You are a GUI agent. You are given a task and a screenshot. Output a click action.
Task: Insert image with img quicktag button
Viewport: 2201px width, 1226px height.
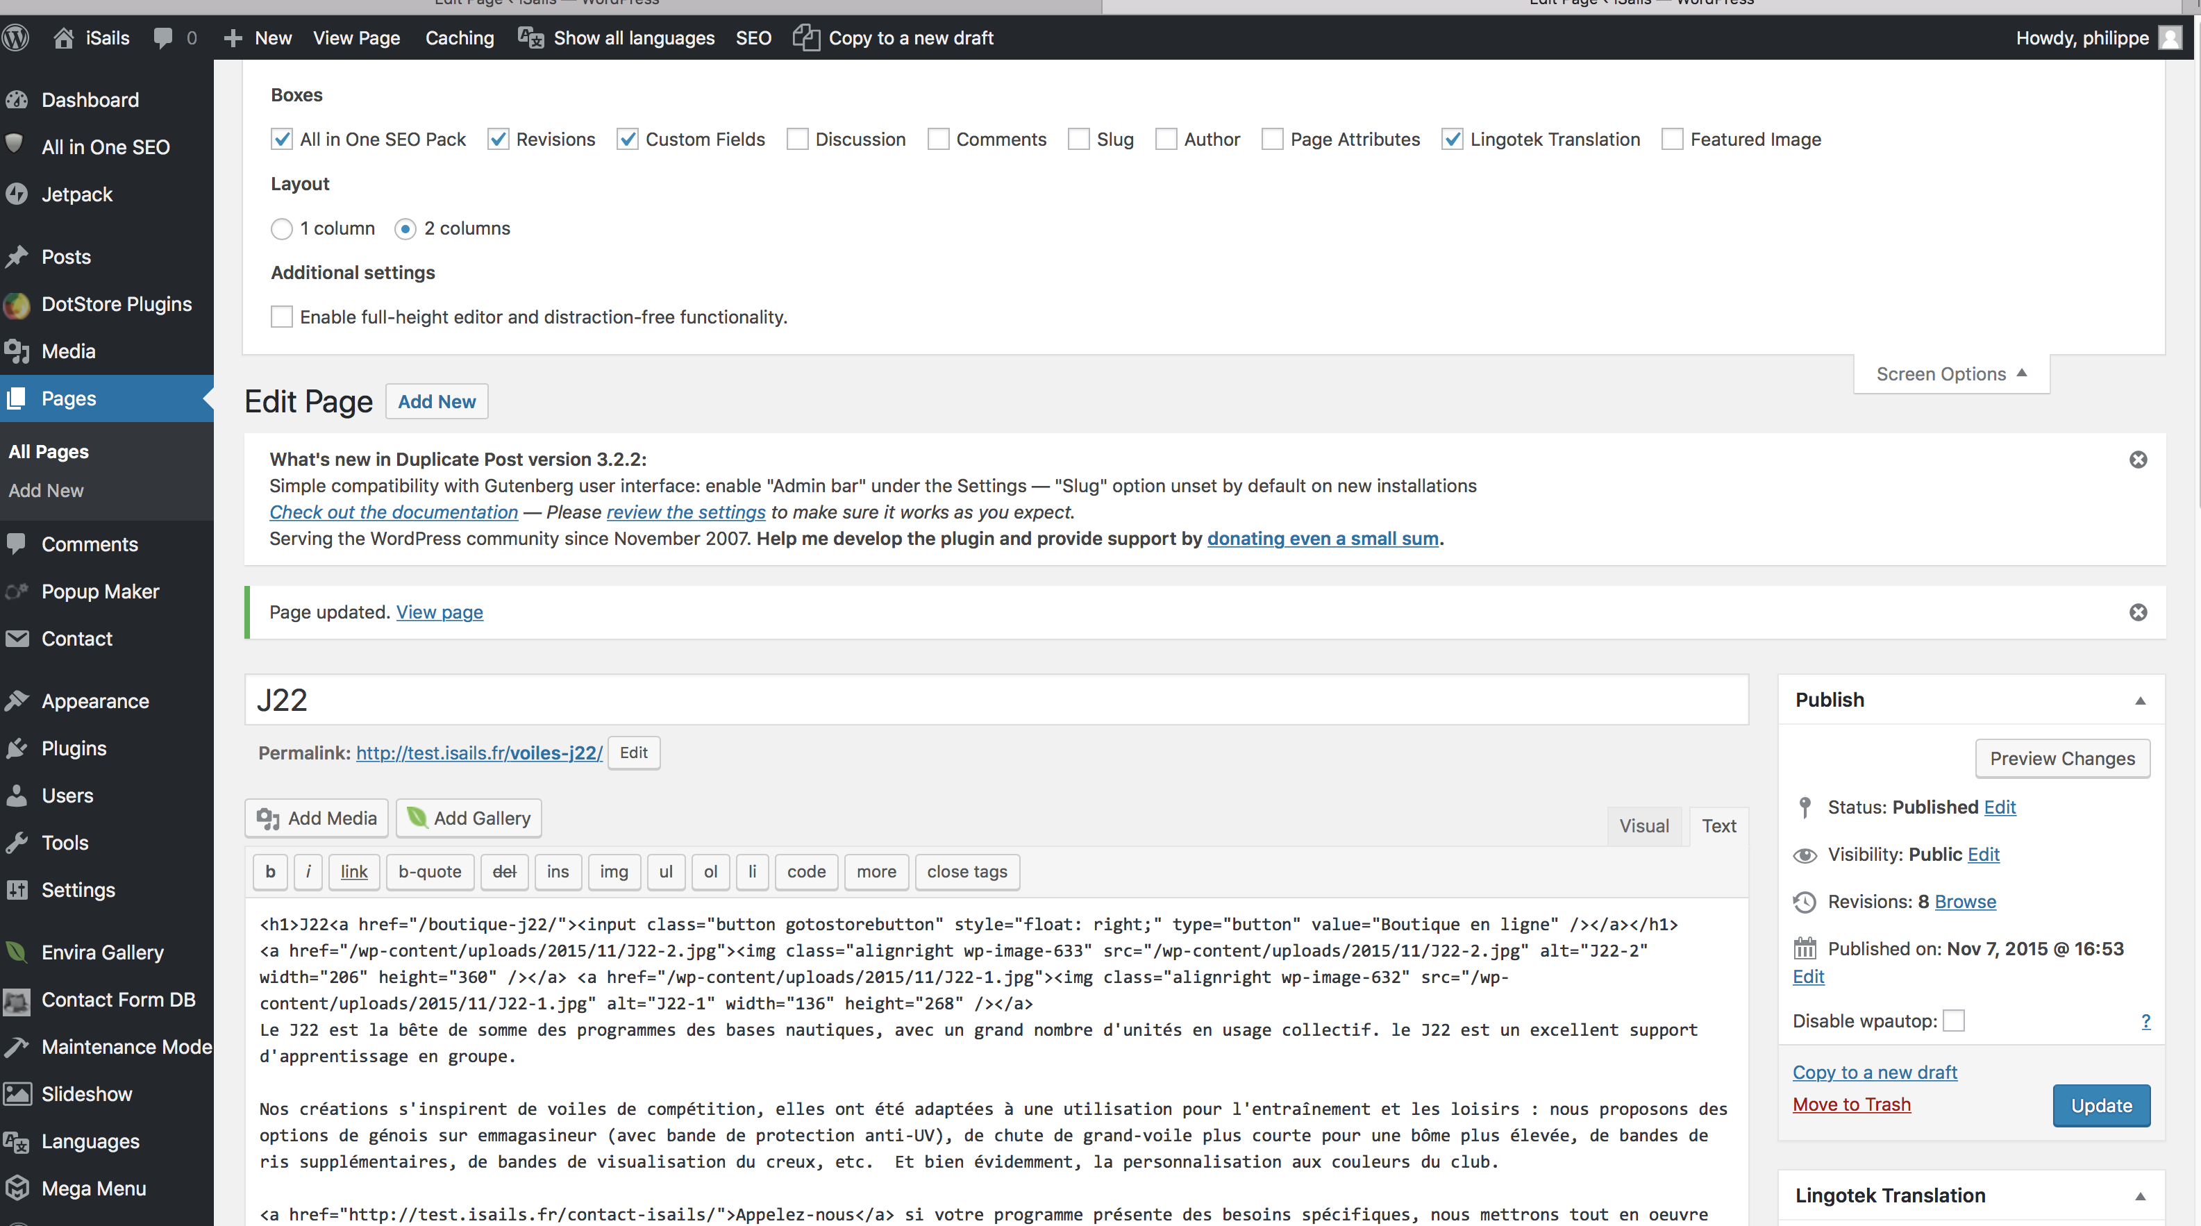(614, 871)
